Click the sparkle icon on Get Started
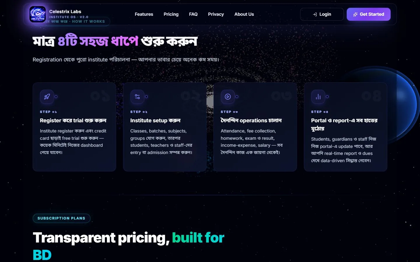This screenshot has height=262, width=420. point(355,14)
